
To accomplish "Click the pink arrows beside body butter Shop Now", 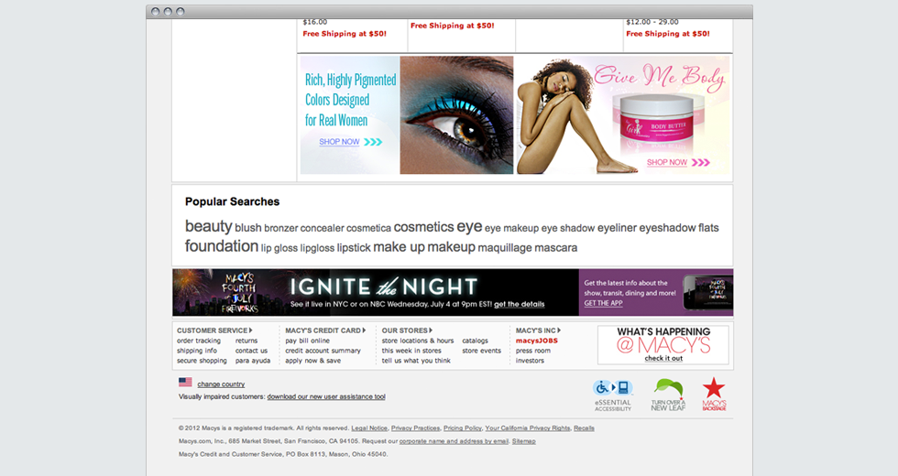I will (701, 163).
